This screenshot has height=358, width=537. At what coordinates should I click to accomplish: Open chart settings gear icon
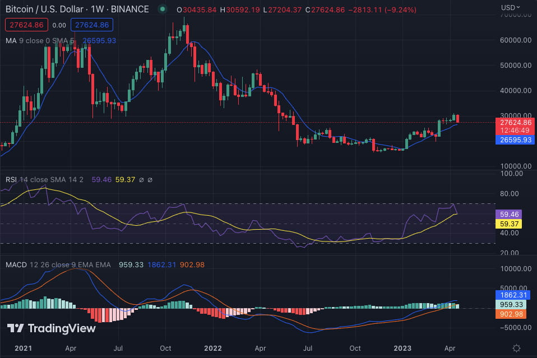pos(516,348)
